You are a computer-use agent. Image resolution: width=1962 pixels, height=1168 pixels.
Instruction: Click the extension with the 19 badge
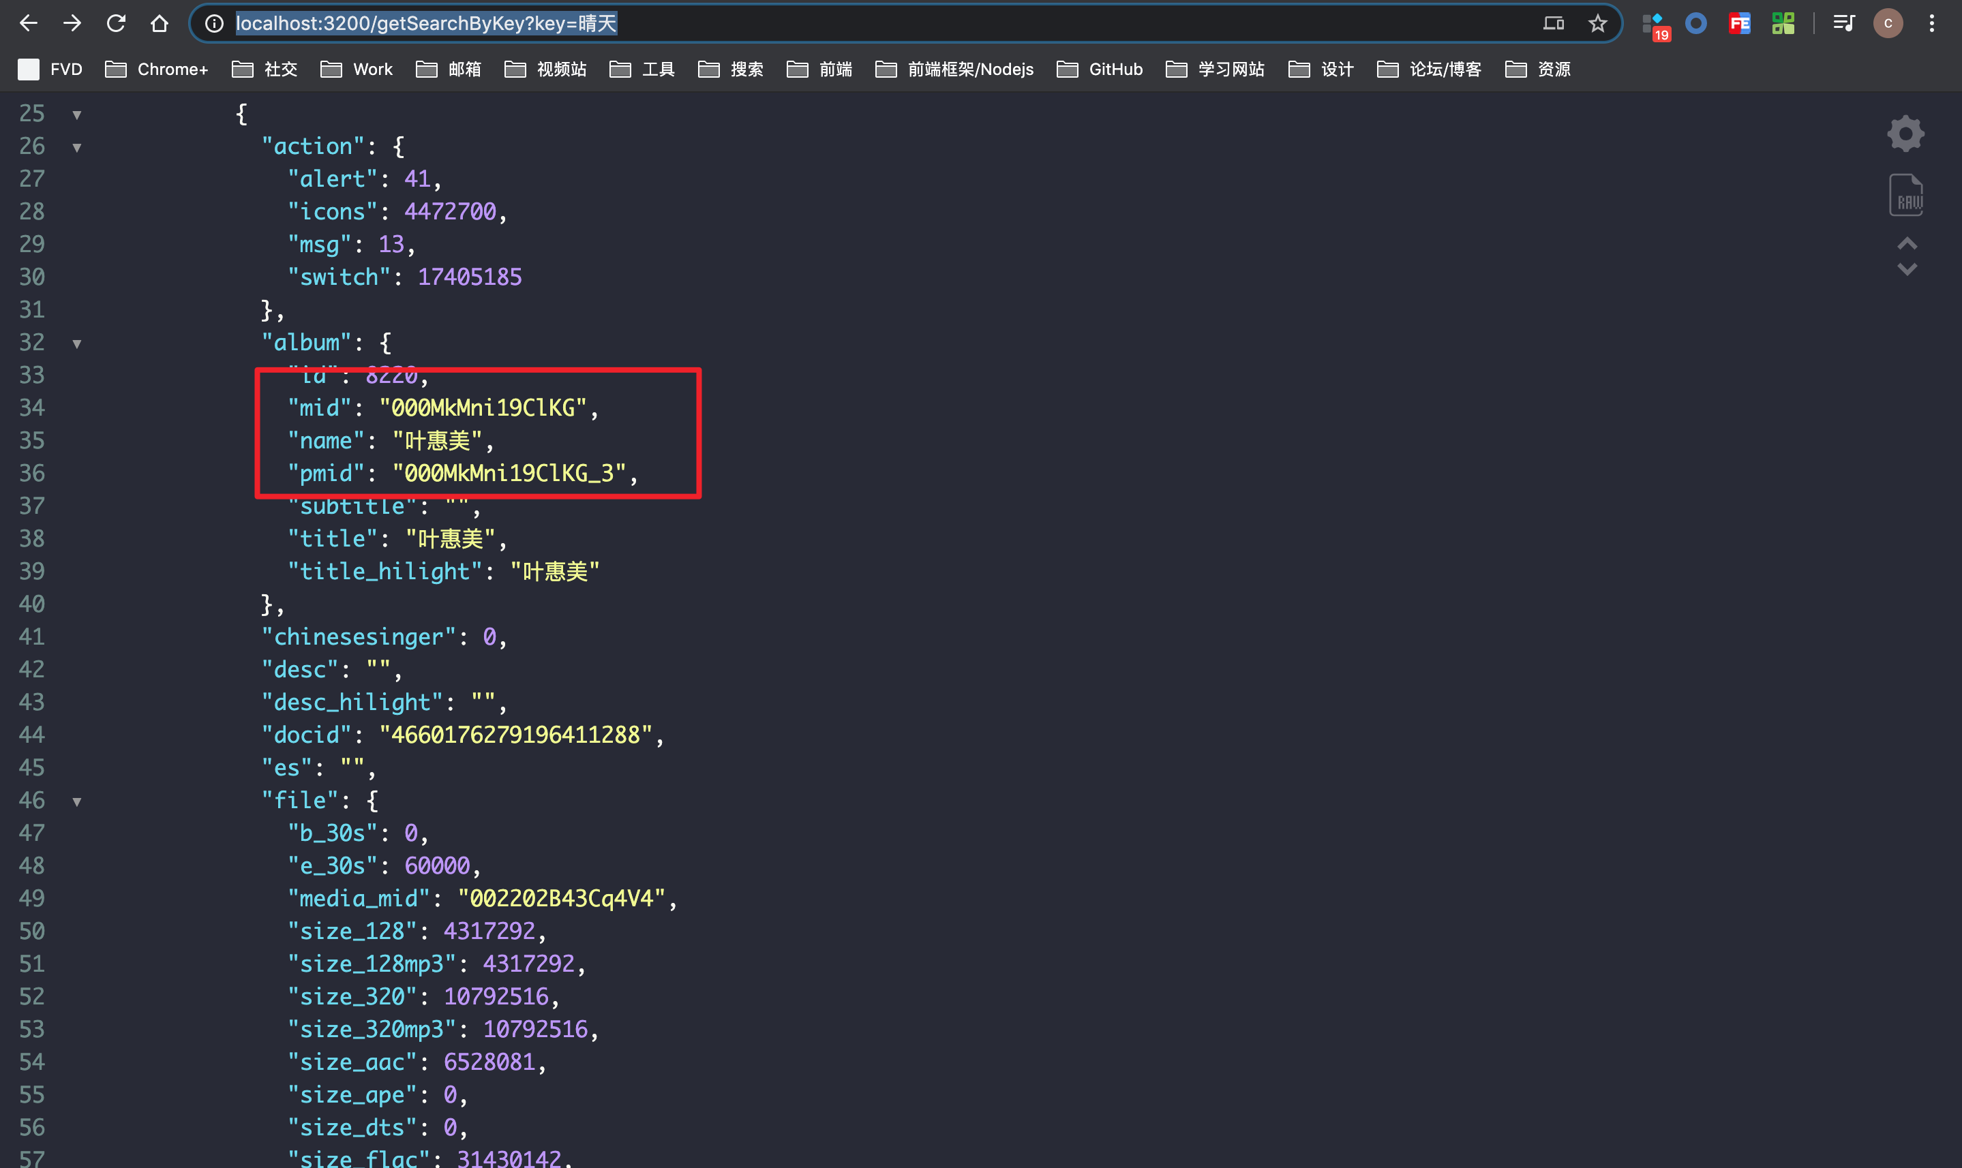coord(1655,25)
